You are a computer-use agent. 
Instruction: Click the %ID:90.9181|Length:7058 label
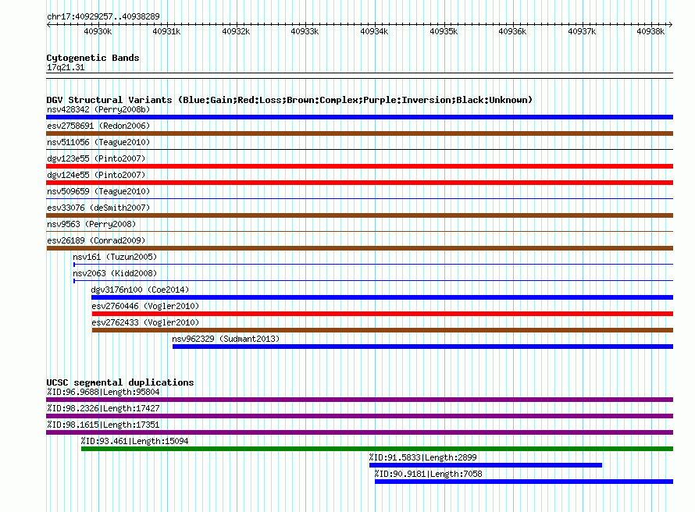(428, 474)
